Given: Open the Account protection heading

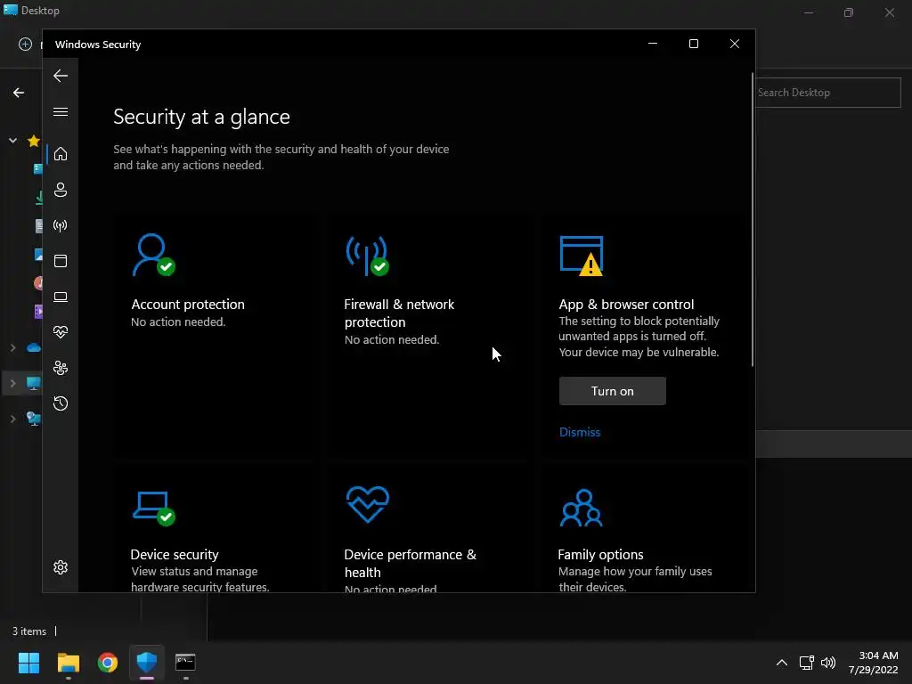Looking at the screenshot, I should click(x=188, y=305).
